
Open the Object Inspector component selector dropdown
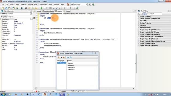click(31, 14)
